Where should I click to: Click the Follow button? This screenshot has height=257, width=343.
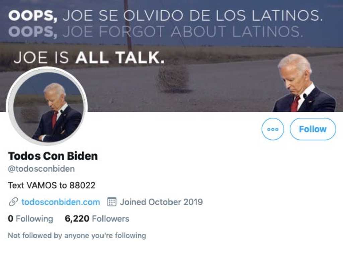(x=313, y=129)
